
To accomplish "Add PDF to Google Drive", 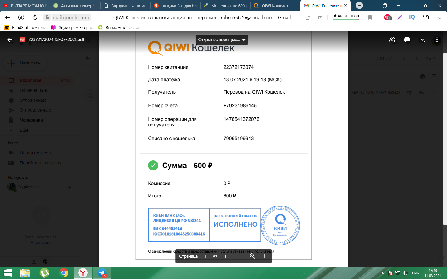I will [392, 40].
